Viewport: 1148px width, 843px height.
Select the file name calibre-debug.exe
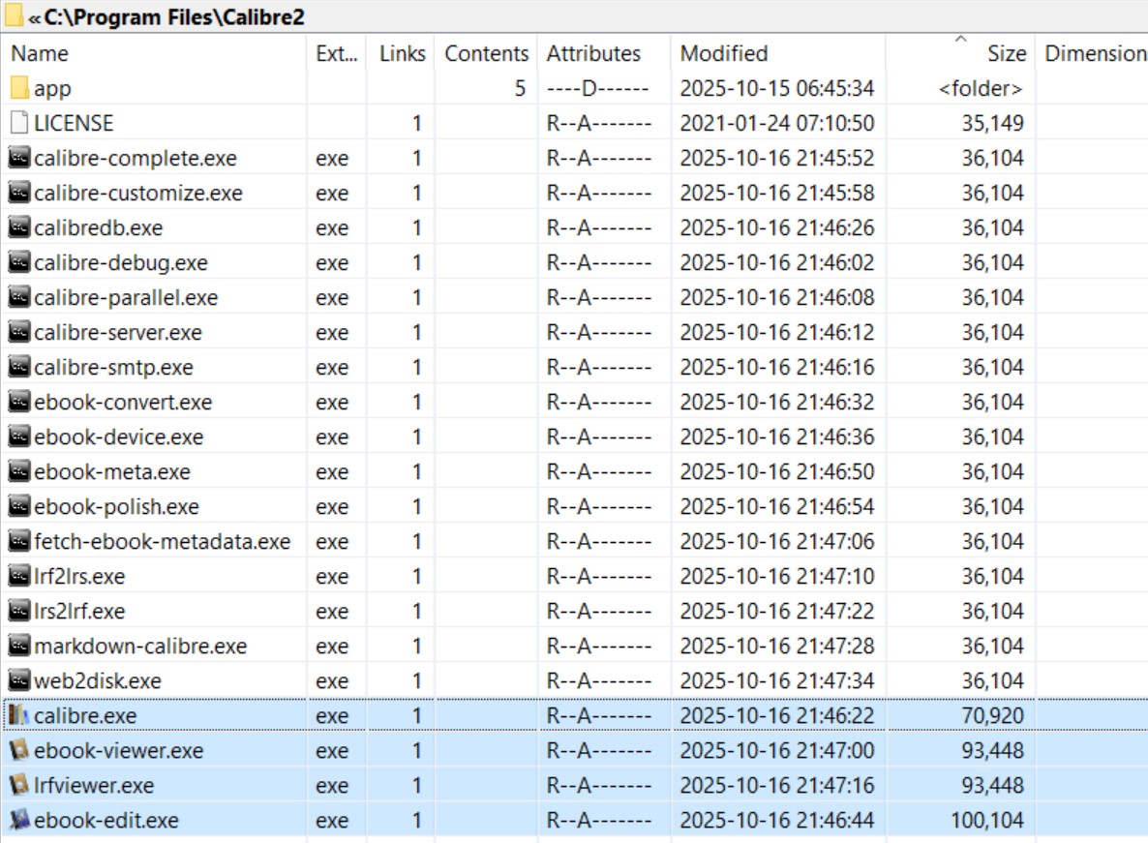[x=121, y=262]
